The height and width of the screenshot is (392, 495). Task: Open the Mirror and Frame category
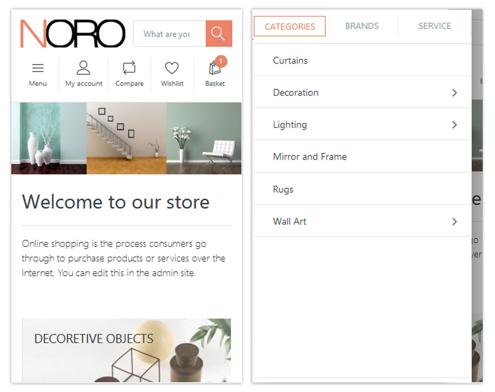point(362,157)
